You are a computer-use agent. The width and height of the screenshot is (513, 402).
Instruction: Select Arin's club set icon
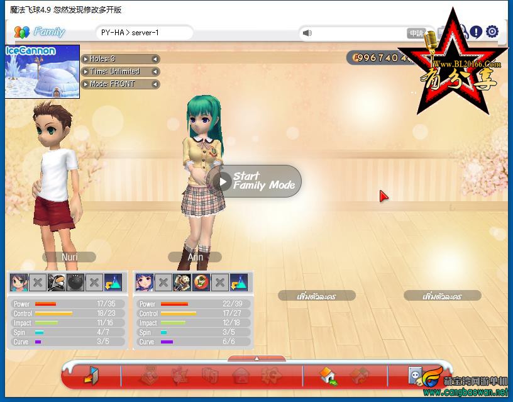[182, 282]
